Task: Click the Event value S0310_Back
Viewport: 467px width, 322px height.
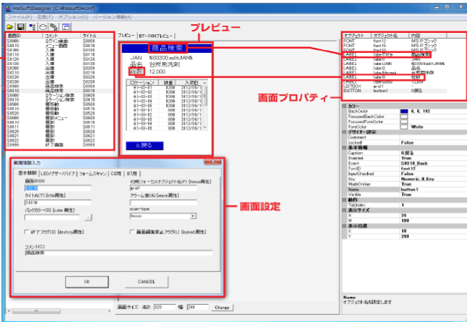Action: pyautogui.click(x=414, y=163)
